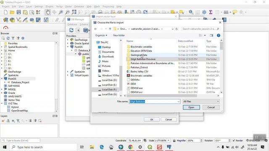
Task: Save project using the floppy disk icon
Action: [18, 12]
